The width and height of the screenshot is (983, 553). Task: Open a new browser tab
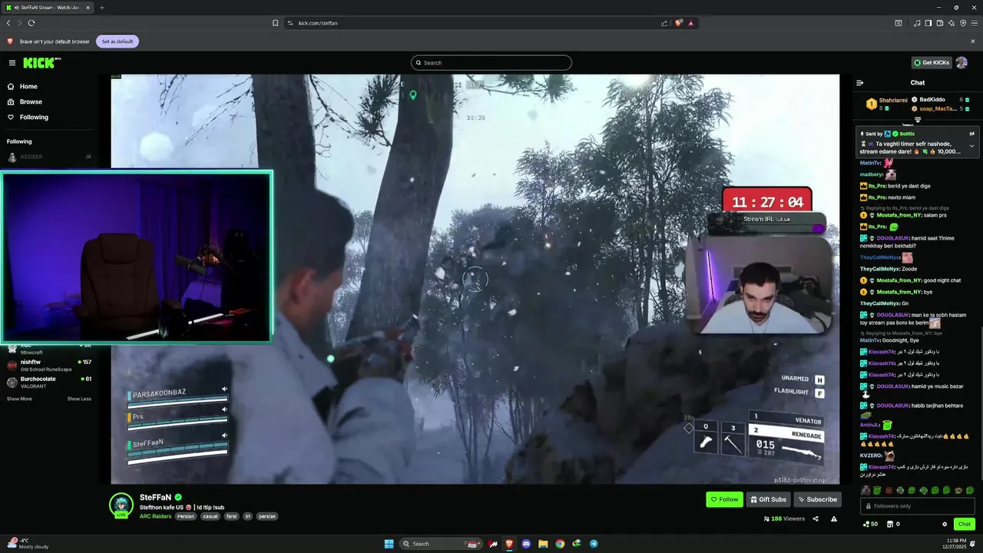pyautogui.click(x=102, y=8)
